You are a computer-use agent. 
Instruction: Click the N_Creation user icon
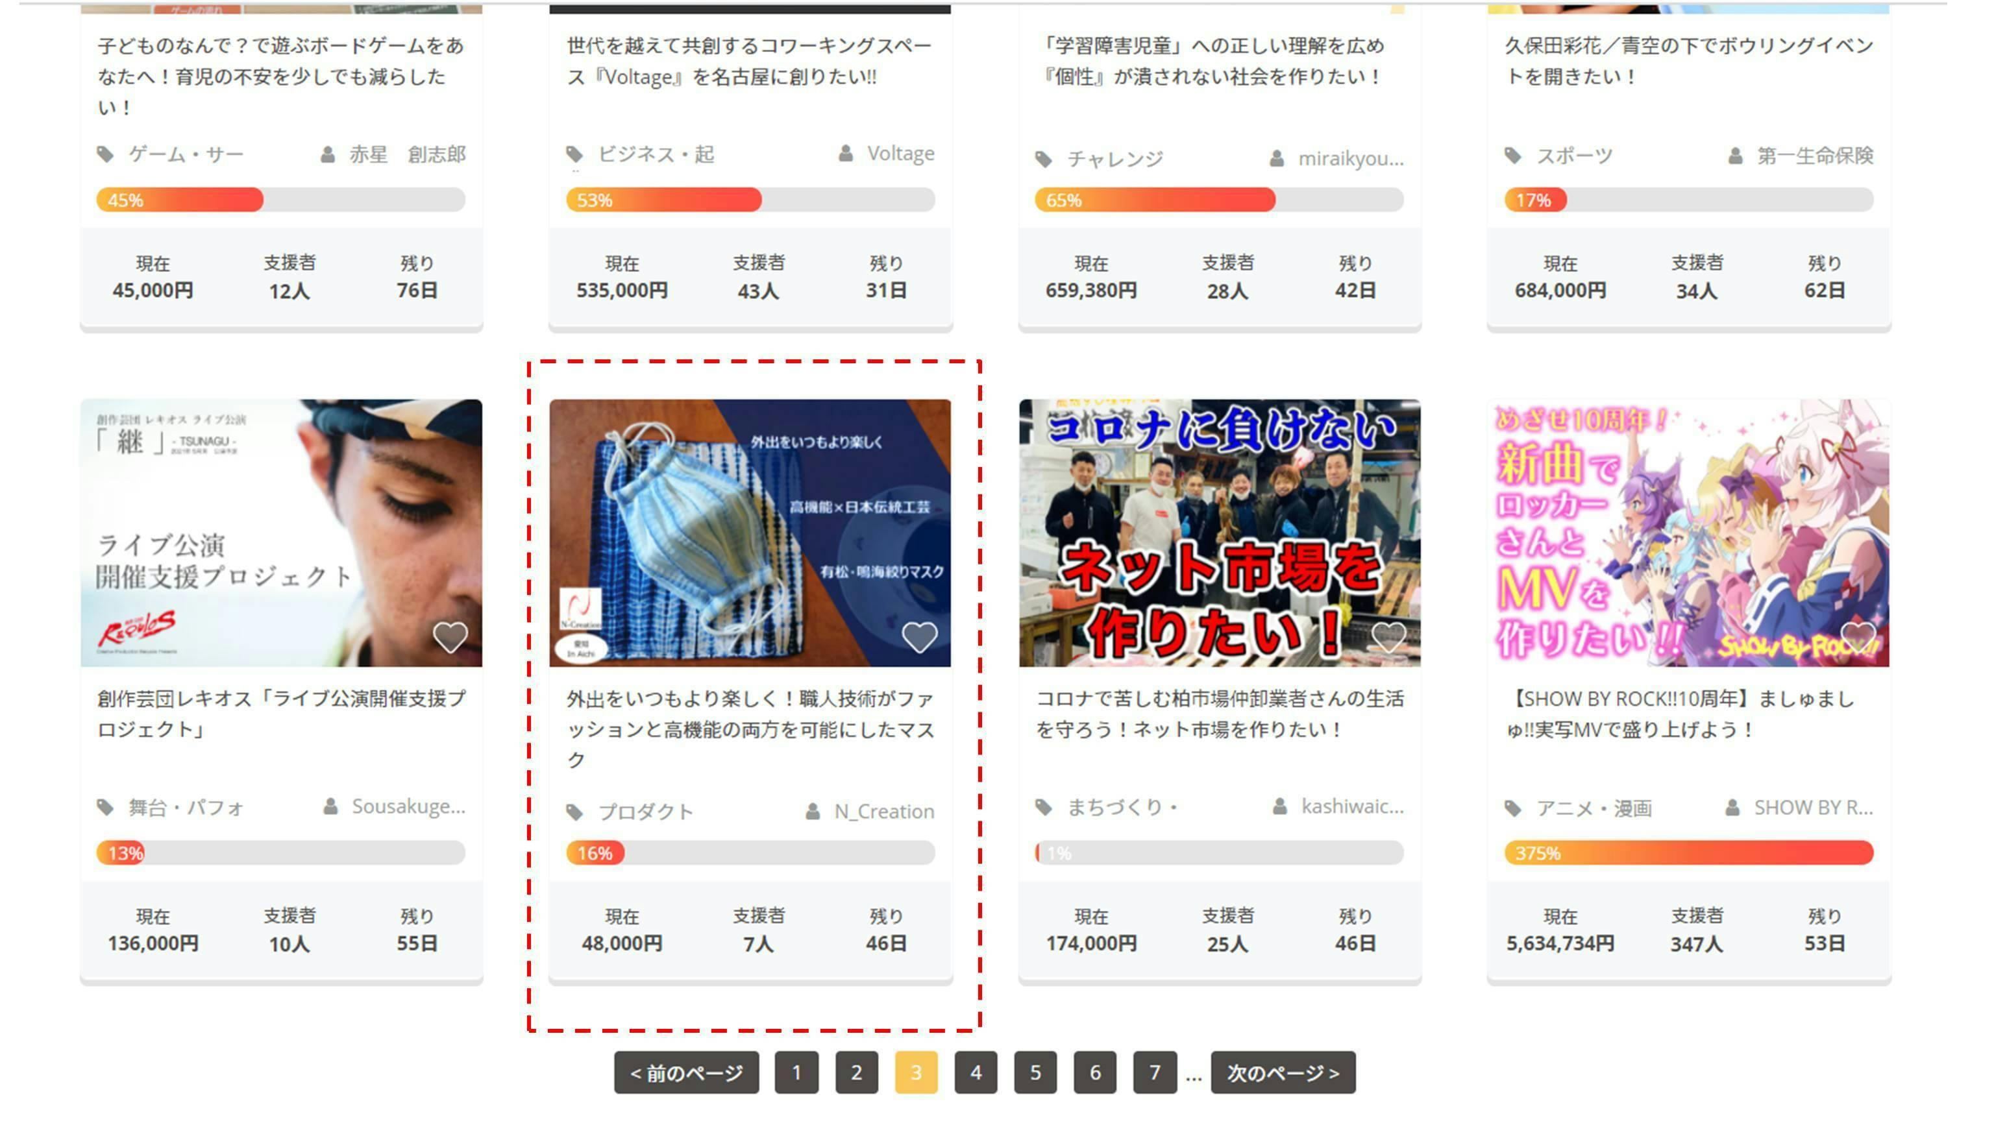[x=813, y=812]
